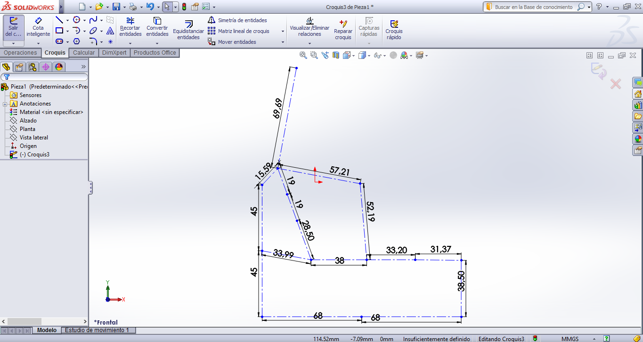This screenshot has width=643, height=342.
Task: Select the Polygon tool
Action: 76,41
